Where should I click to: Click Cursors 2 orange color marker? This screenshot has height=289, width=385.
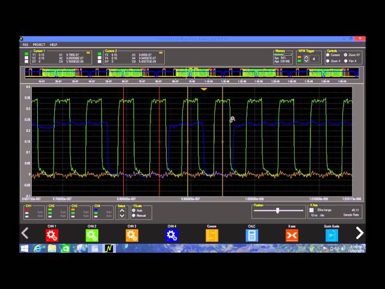coord(161,53)
